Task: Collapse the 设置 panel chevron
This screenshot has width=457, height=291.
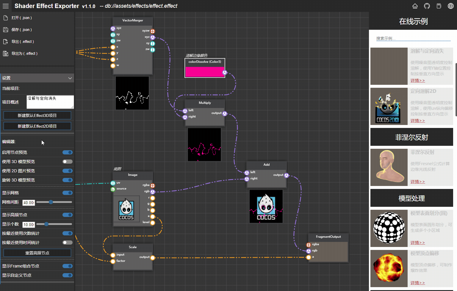Action: pos(70,78)
